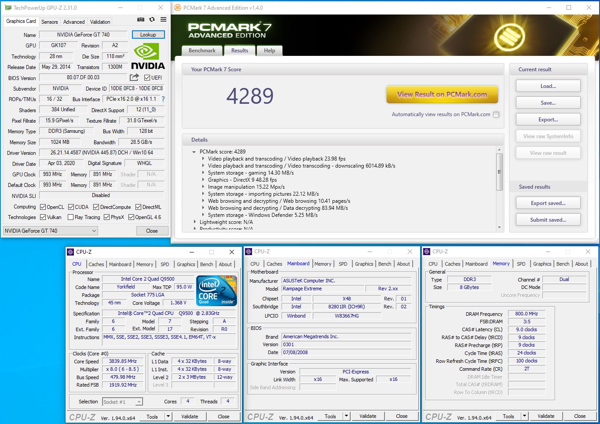
Task: Open the Bench tab in the Memory CPU-Z window
Action: click(563, 264)
